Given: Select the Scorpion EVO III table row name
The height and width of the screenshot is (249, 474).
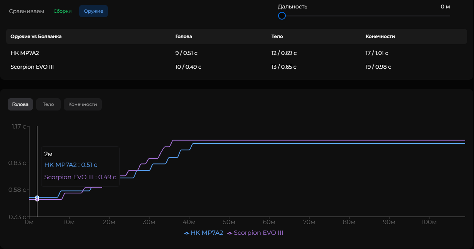Looking at the screenshot, I should (x=32, y=67).
